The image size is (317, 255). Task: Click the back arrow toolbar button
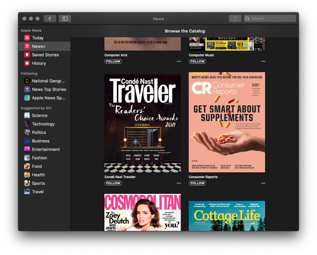[x=50, y=19]
